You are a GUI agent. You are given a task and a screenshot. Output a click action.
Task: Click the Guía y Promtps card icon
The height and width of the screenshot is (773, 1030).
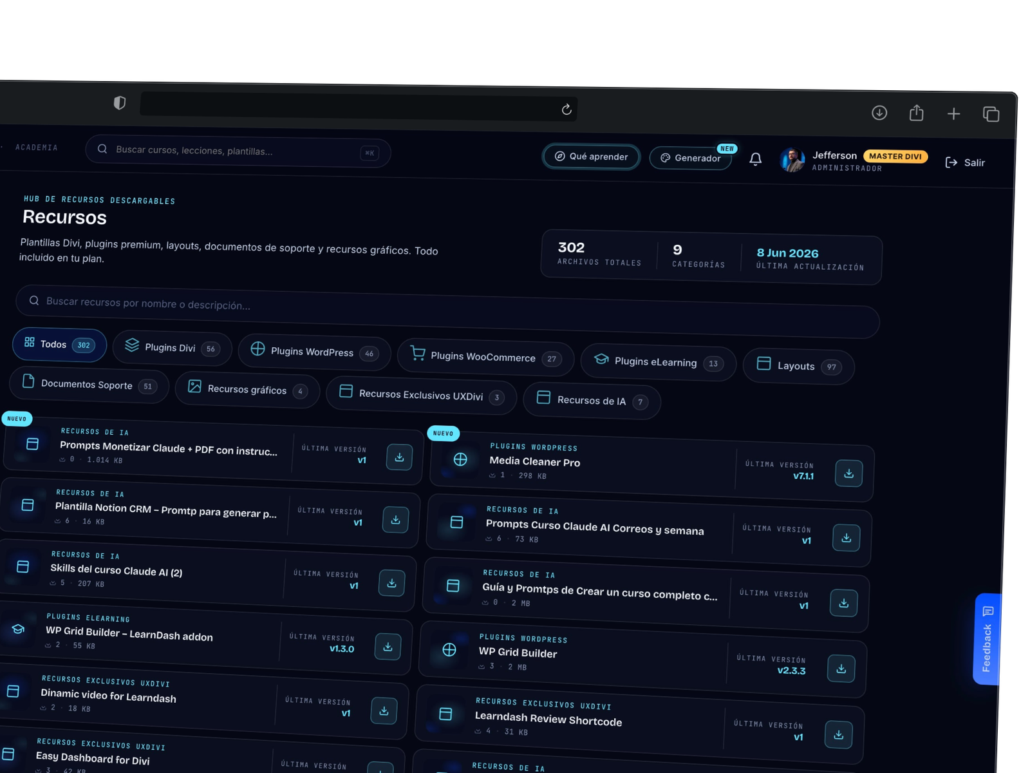[x=453, y=586]
